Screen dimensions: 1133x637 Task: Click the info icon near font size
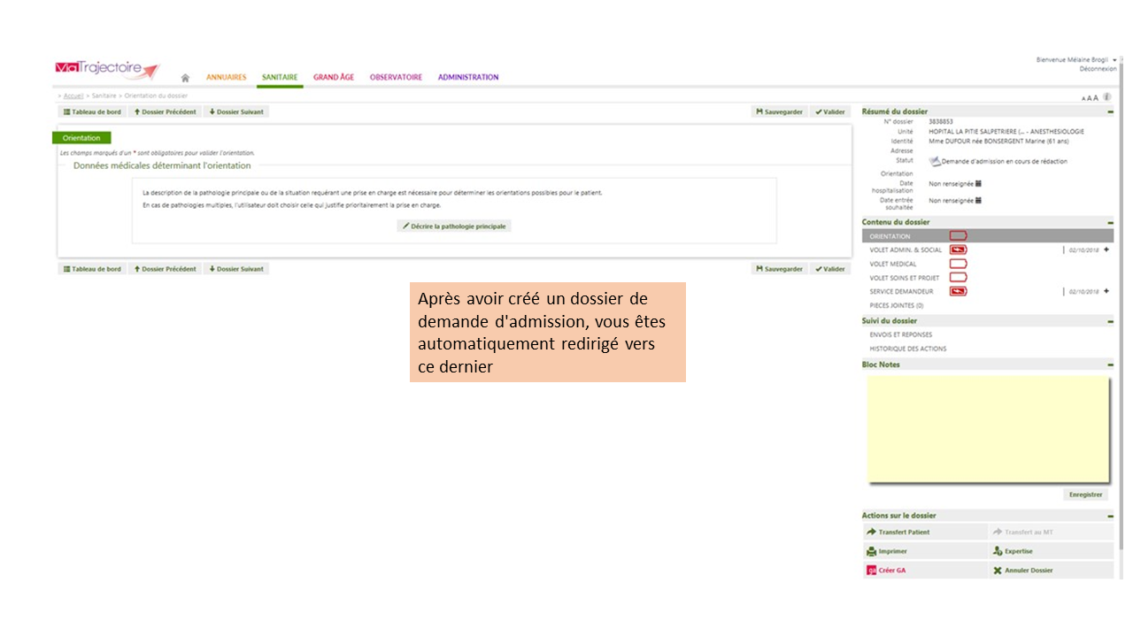point(1107,97)
